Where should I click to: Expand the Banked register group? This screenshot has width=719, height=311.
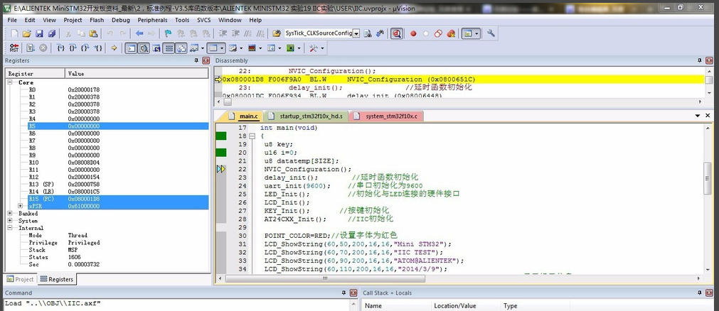click(x=10, y=214)
